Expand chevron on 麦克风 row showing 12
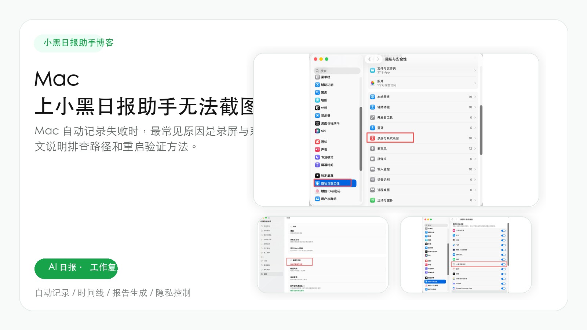 coord(475,148)
